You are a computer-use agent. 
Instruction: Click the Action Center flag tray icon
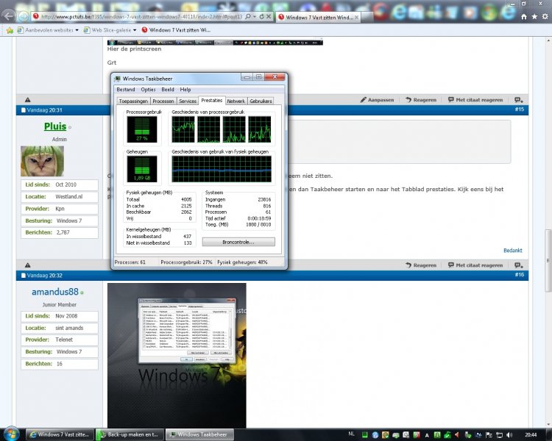489,435
